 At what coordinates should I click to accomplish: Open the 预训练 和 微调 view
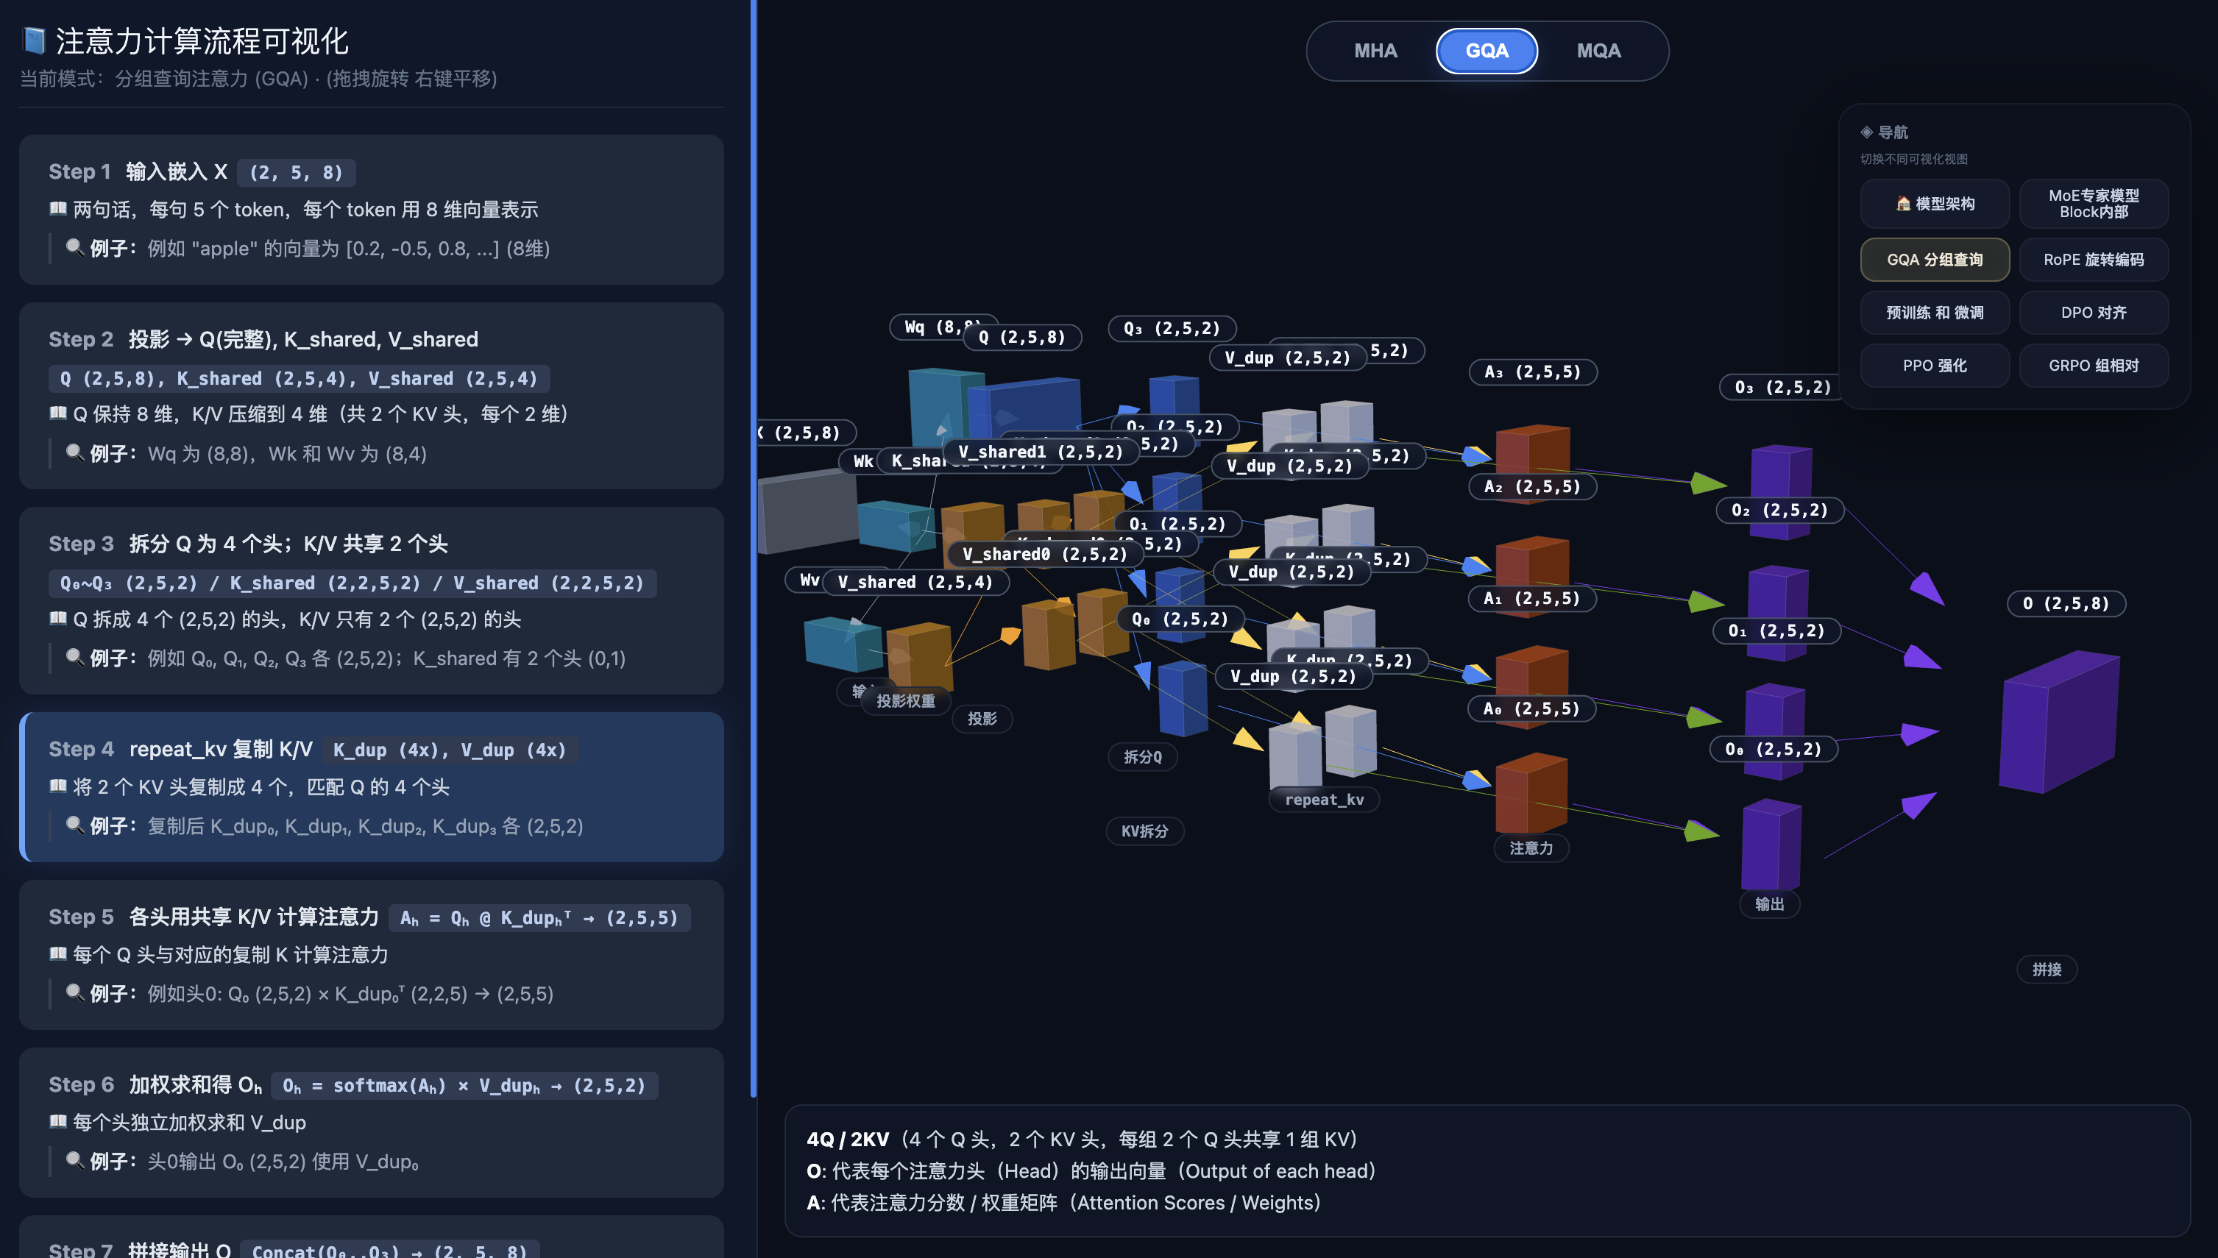click(1935, 313)
